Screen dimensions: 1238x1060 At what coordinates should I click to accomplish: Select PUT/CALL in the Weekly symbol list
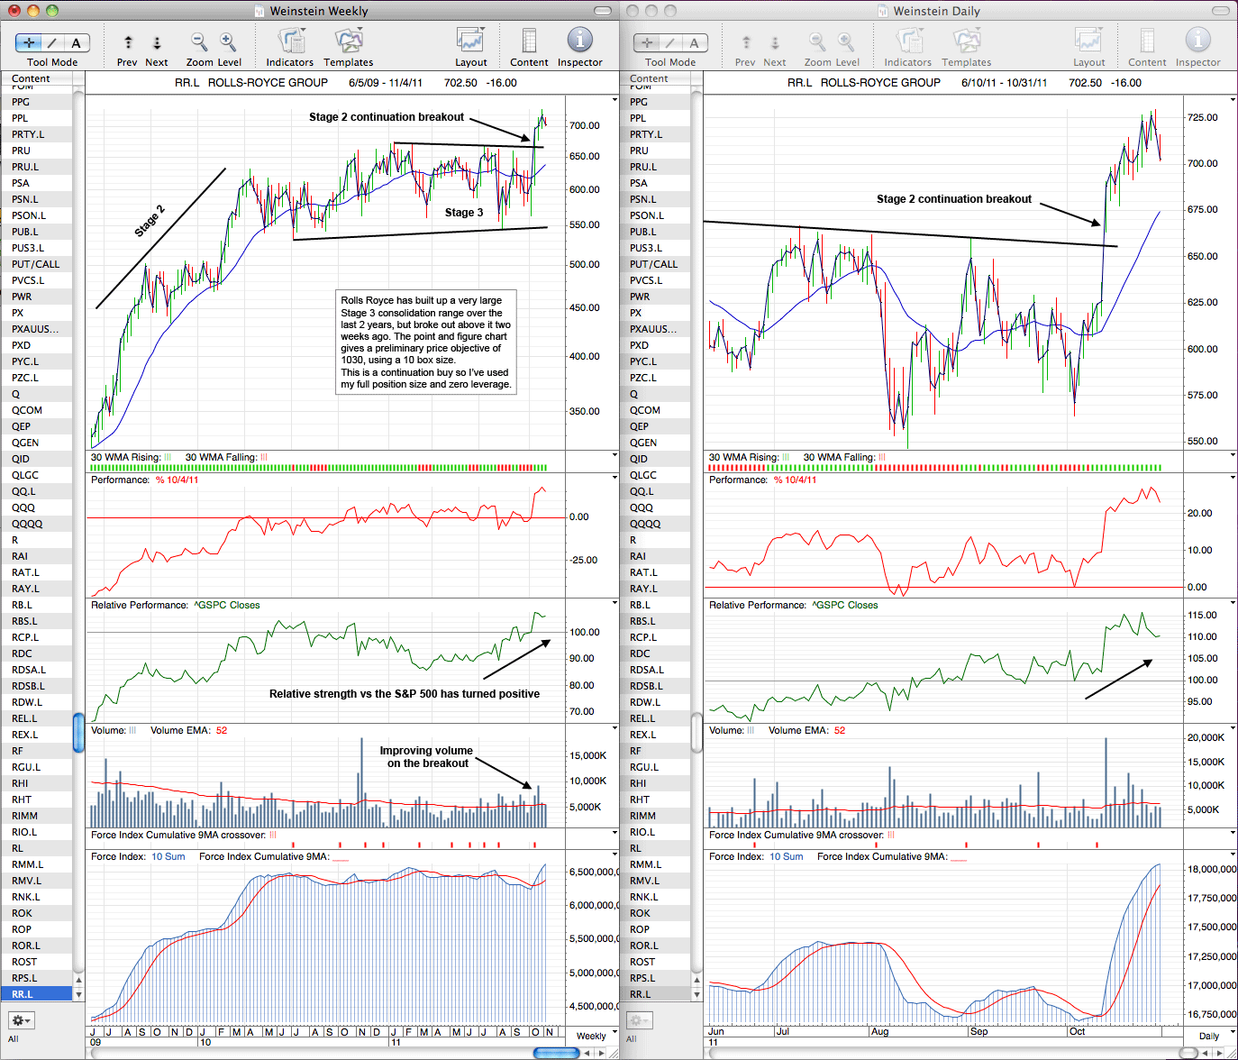point(36,264)
